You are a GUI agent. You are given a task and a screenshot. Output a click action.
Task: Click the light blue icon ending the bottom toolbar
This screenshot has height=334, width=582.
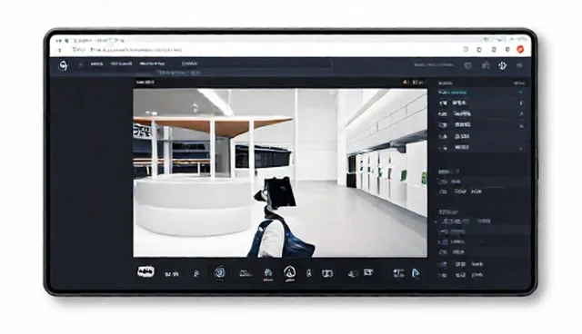click(416, 273)
